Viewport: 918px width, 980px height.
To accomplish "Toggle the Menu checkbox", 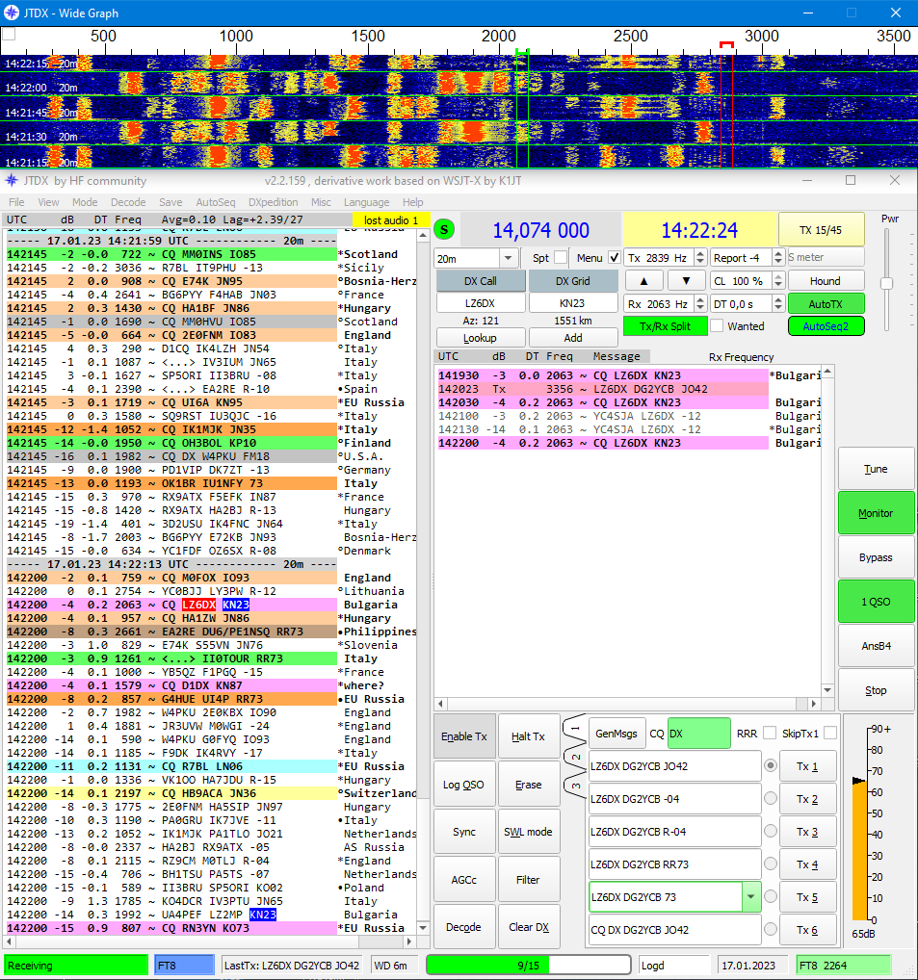I will click(614, 257).
